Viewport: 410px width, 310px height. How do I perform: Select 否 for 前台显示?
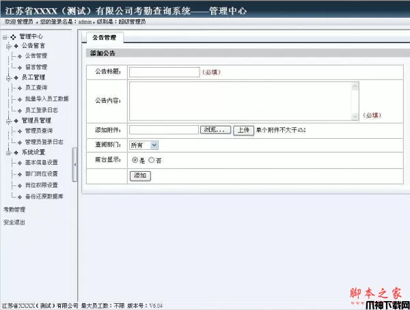click(x=152, y=160)
